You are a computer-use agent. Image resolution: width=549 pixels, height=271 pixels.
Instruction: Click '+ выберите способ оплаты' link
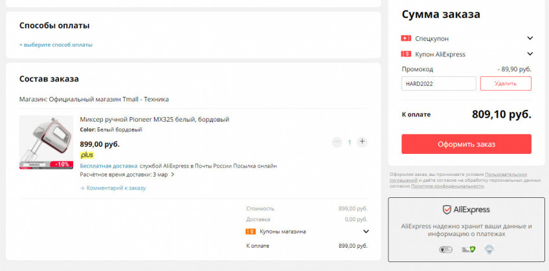coord(56,45)
